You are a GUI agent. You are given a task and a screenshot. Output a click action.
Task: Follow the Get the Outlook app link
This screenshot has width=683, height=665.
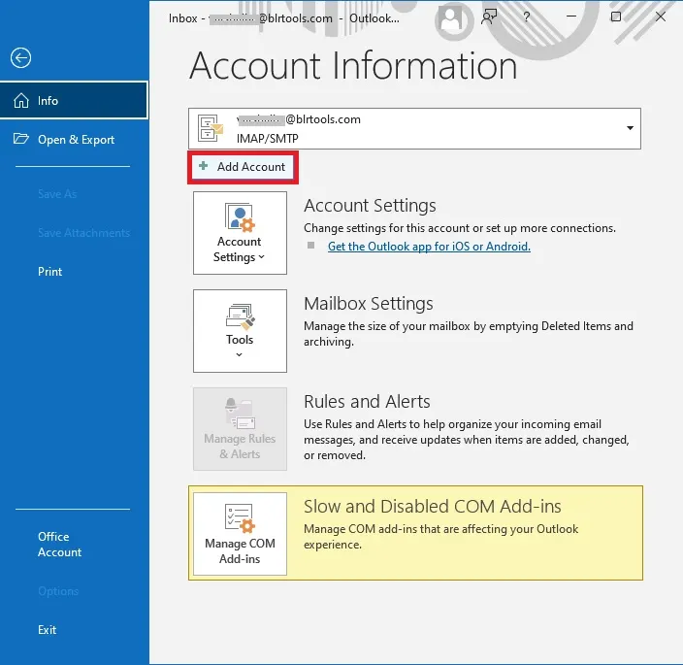429,247
